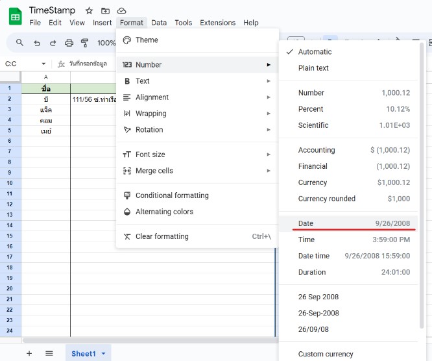This screenshot has height=361, width=432.
Task: Apply the Date time format
Action: [348, 256]
